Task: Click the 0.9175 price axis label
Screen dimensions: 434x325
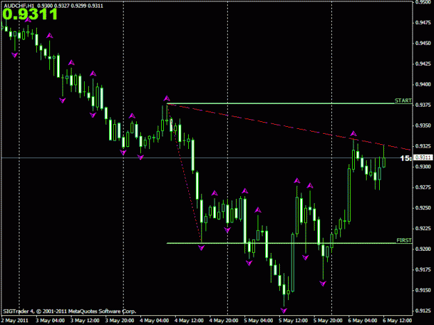Action: coord(424,270)
